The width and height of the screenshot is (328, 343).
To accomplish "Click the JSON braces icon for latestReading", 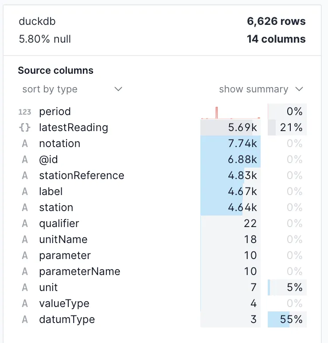I will point(25,128).
